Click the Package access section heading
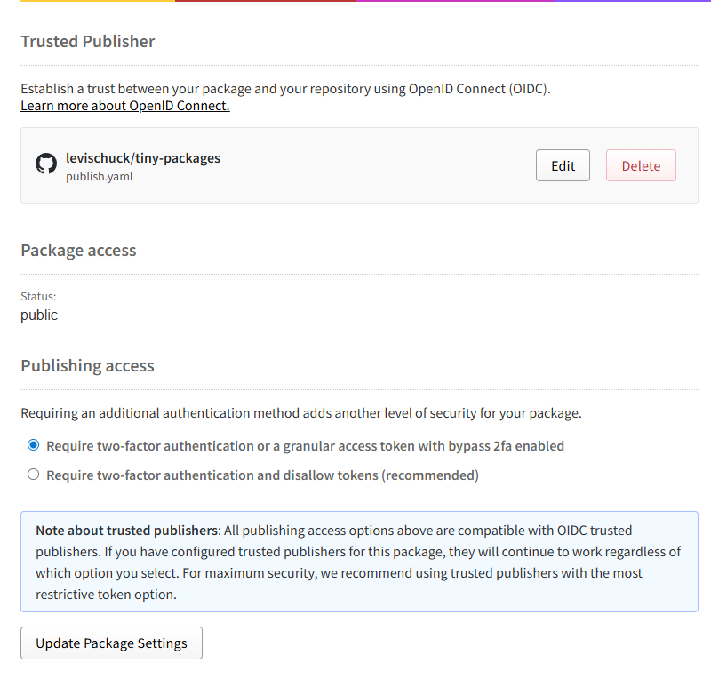711x687 pixels. click(78, 250)
